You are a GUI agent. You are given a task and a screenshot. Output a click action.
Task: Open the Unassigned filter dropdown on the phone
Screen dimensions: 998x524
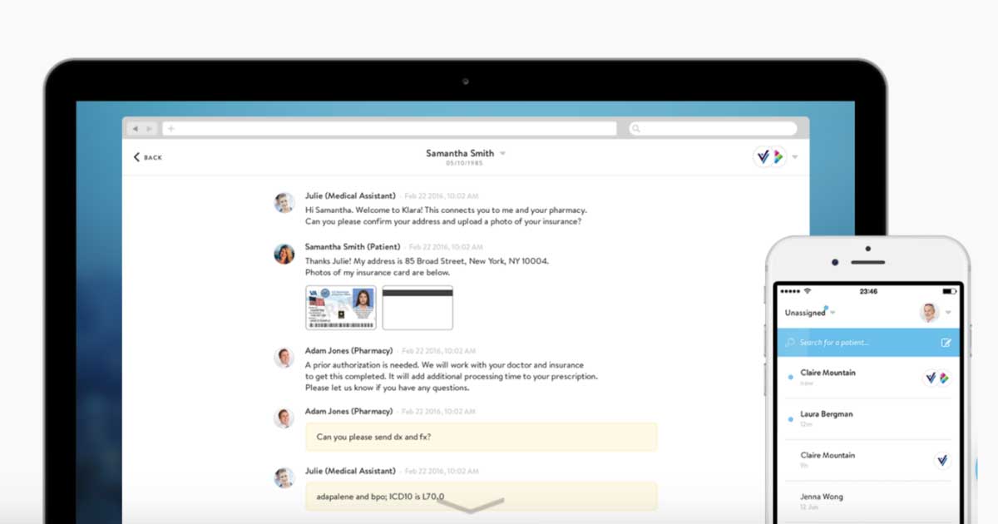pyautogui.click(x=832, y=313)
